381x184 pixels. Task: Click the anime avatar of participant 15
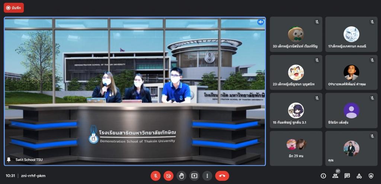tap(296, 111)
